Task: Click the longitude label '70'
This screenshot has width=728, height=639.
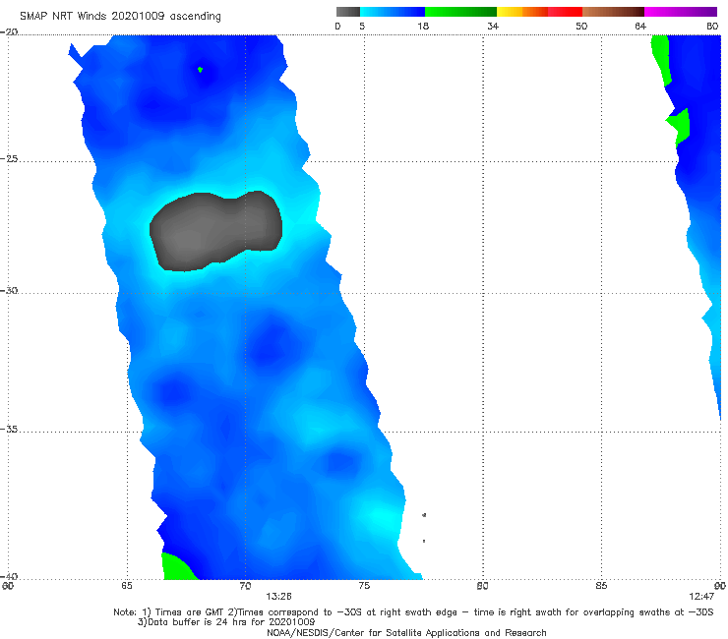Action: pyautogui.click(x=245, y=586)
